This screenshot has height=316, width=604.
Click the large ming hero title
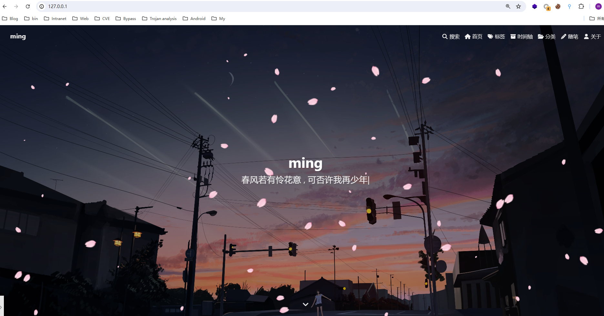pos(305,164)
